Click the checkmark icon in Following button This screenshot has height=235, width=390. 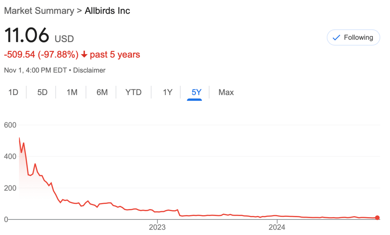336,38
